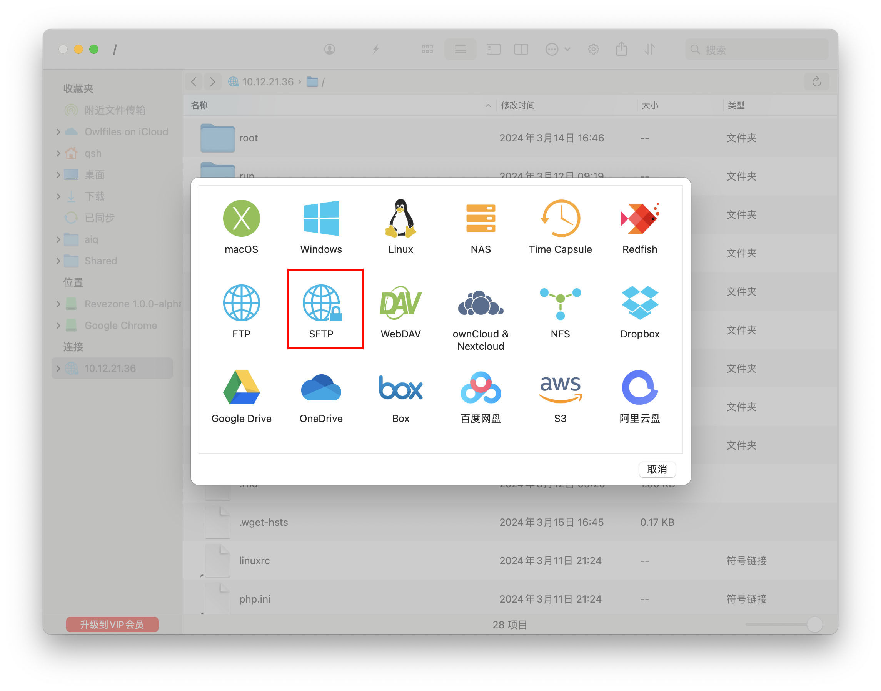
Task: Click the share toolbar icon
Action: [x=621, y=49]
